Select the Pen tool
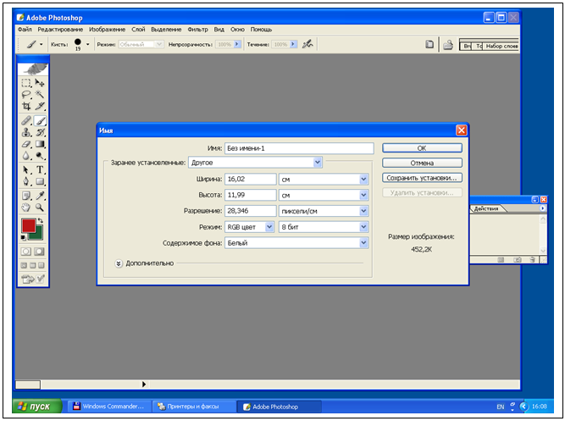The image size is (565, 421). pos(26,181)
